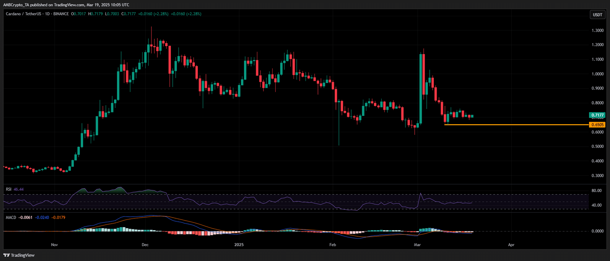Click the Dec label on time axis
Screen dimensions: 610x261
tap(145, 245)
